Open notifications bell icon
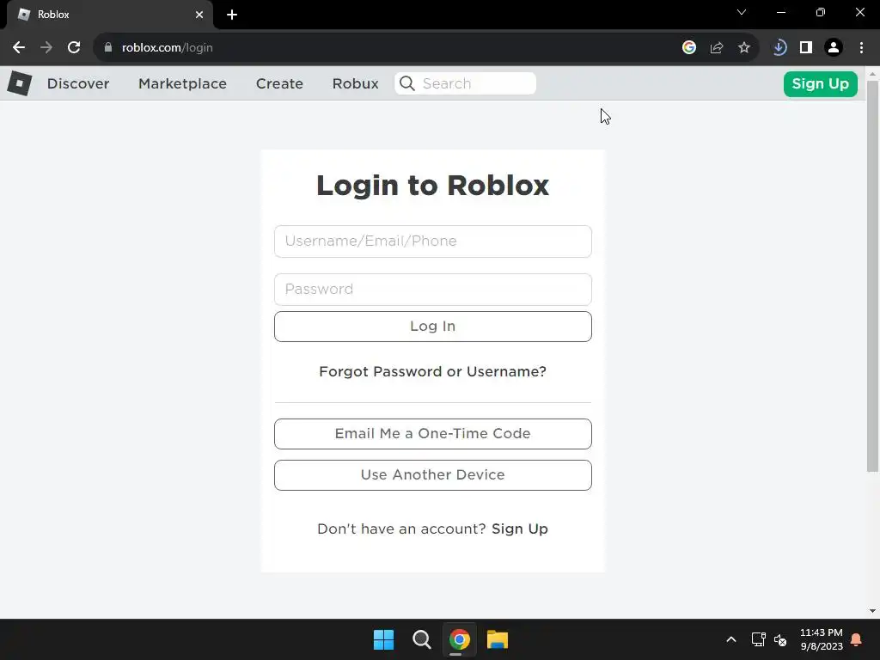880x660 pixels. [857, 639]
